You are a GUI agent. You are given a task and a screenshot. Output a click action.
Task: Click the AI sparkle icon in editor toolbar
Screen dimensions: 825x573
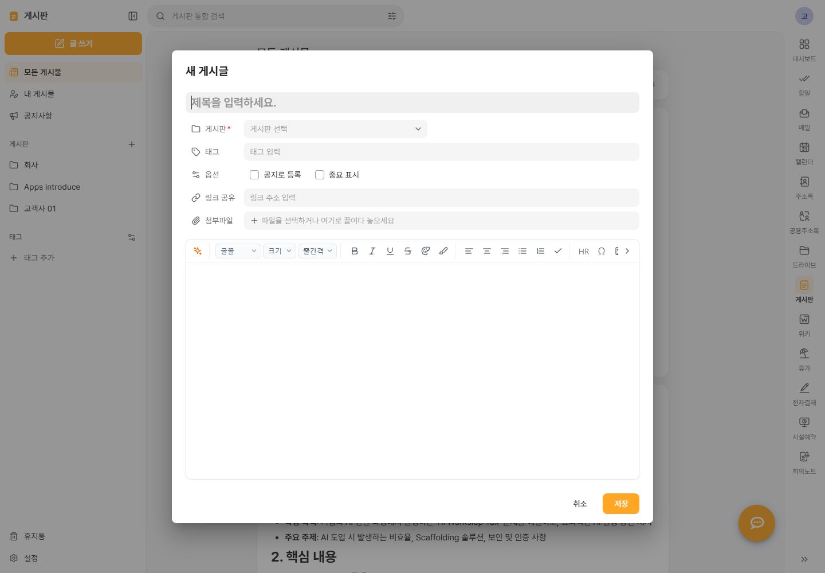198,251
